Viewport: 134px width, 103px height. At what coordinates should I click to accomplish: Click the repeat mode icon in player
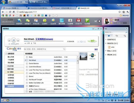tap(81, 42)
